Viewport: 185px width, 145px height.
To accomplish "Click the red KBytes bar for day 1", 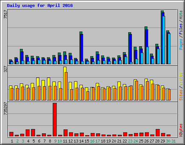I will (11, 134).
